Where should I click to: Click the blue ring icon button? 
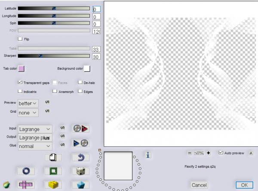click(x=26, y=171)
